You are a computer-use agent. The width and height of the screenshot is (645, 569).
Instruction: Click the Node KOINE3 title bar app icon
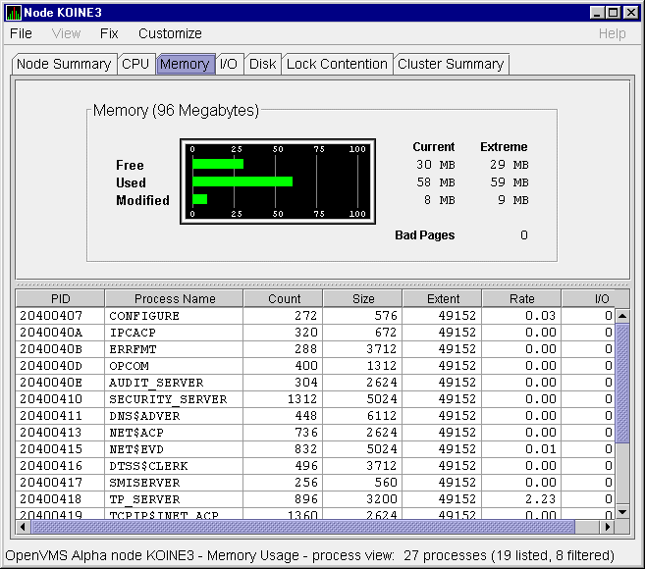point(14,13)
